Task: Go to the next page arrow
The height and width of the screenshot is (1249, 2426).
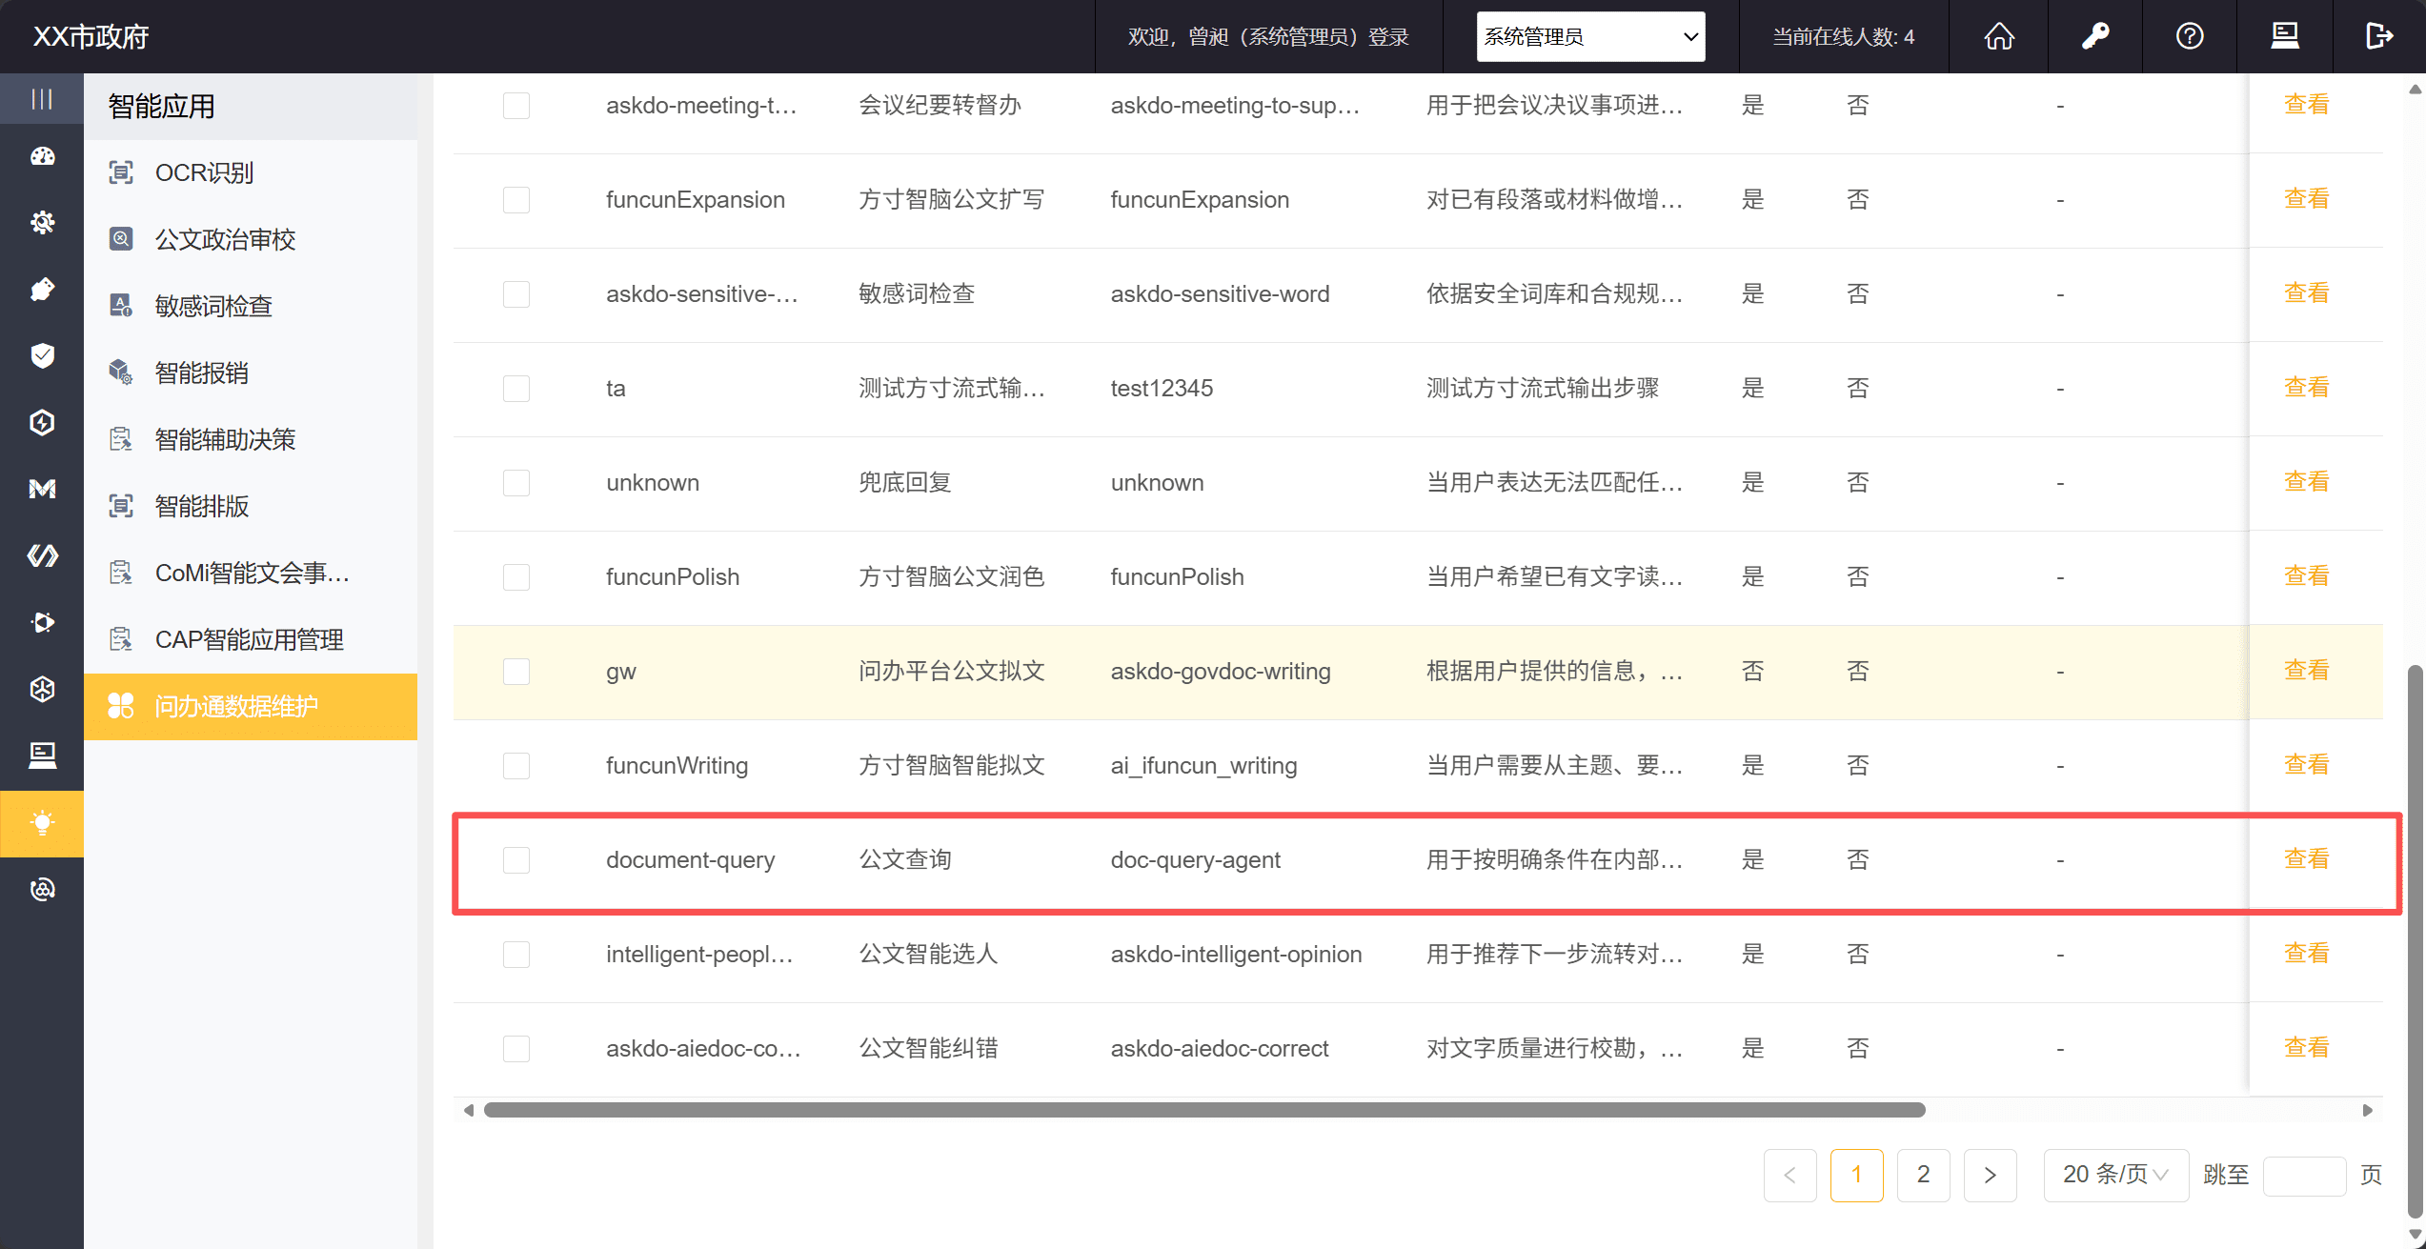Action: (x=1990, y=1175)
